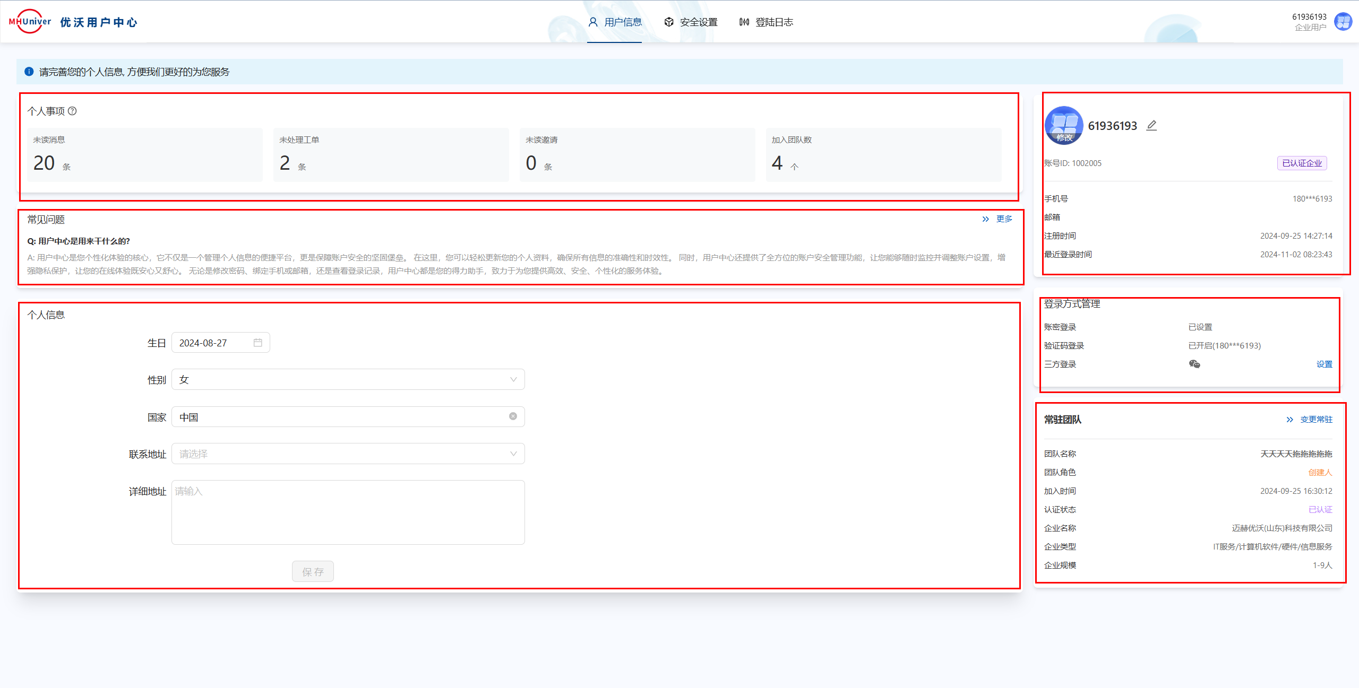Image resolution: width=1359 pixels, height=688 pixels.
Task: Click the help question icon next to 个人事项
Action: [73, 111]
